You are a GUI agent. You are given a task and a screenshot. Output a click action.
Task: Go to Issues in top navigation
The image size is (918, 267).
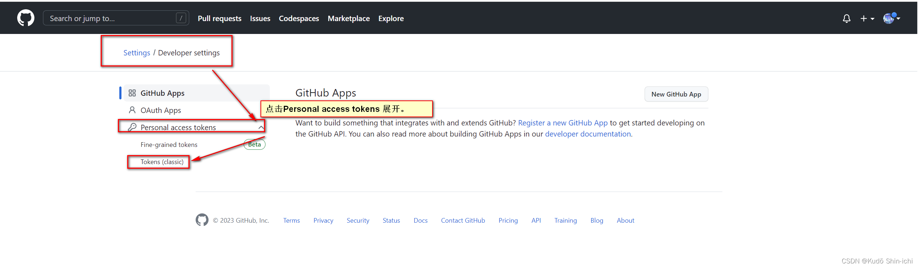(x=260, y=19)
